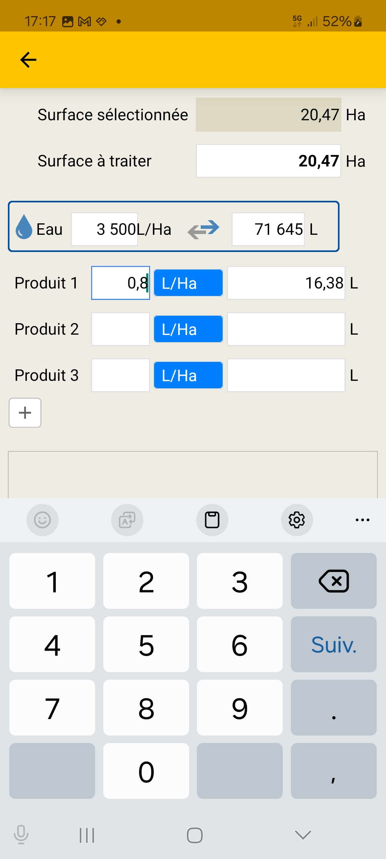Tap the back arrow in yellow header

click(x=29, y=59)
